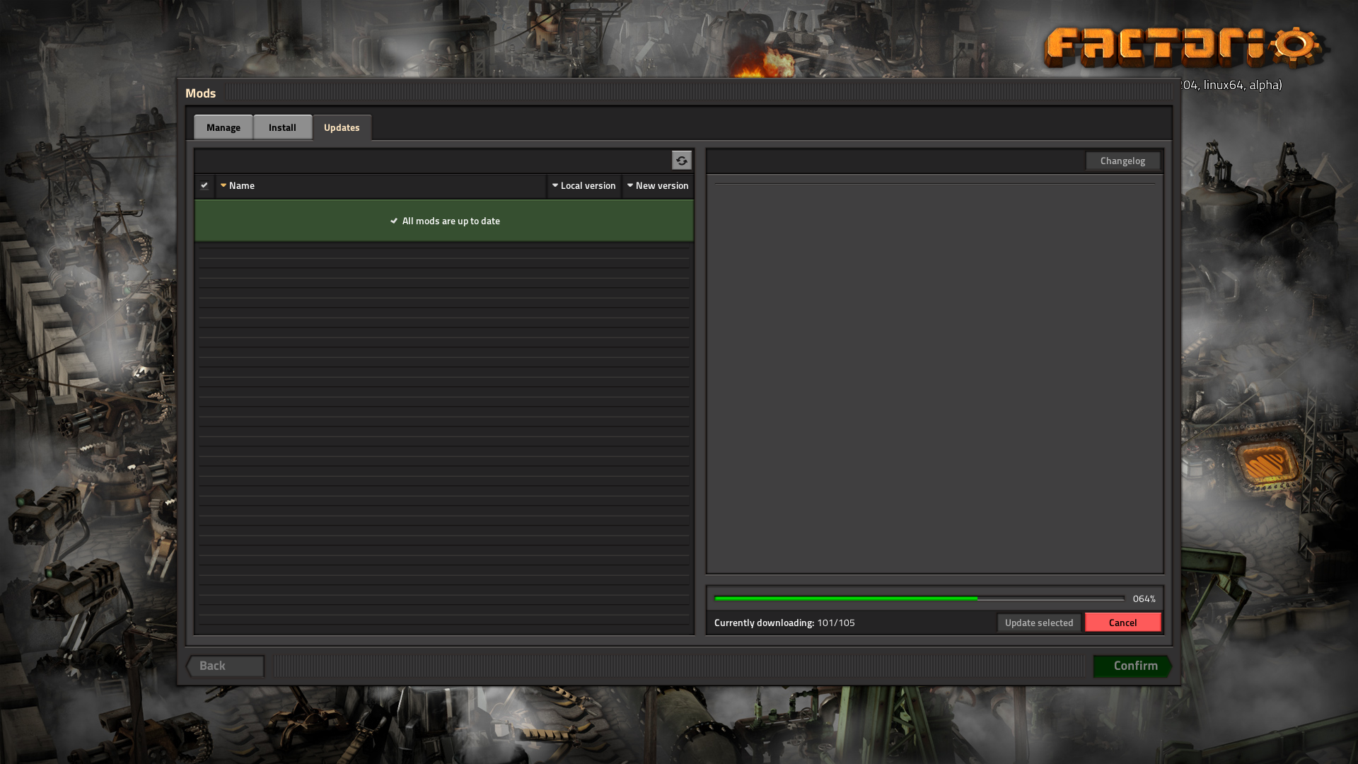This screenshot has width=1358, height=764.
Task: Click the green download progress bar
Action: (x=919, y=598)
